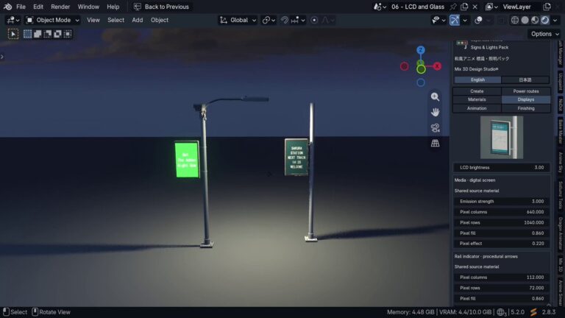Toggle snapping magnet icon
This screenshot has height=318, width=565.
[x=285, y=20]
